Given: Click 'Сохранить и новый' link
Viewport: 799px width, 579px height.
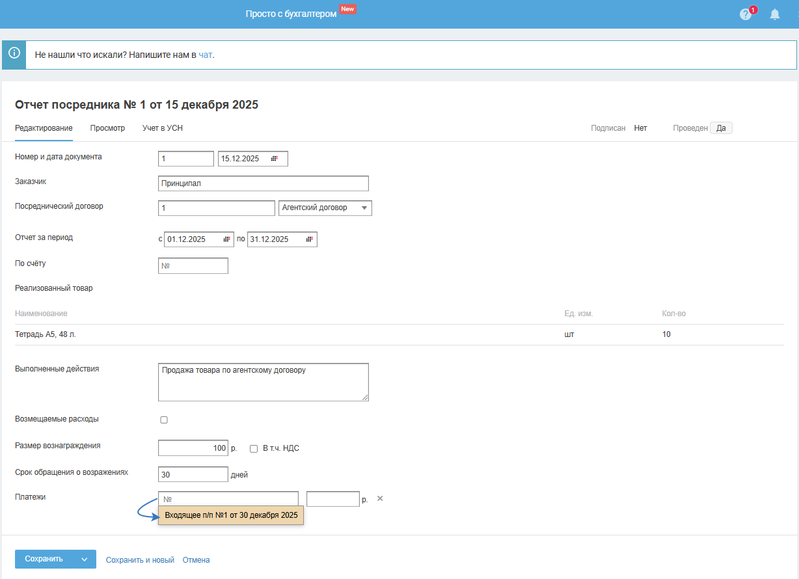Looking at the screenshot, I should coord(140,559).
